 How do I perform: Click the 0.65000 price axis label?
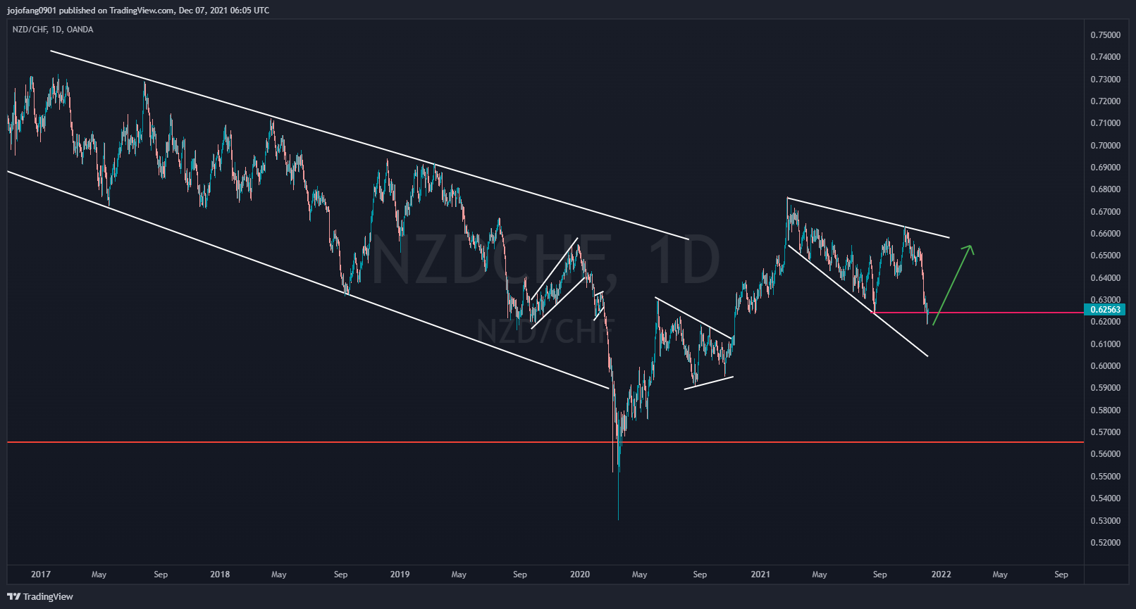tap(1105, 256)
